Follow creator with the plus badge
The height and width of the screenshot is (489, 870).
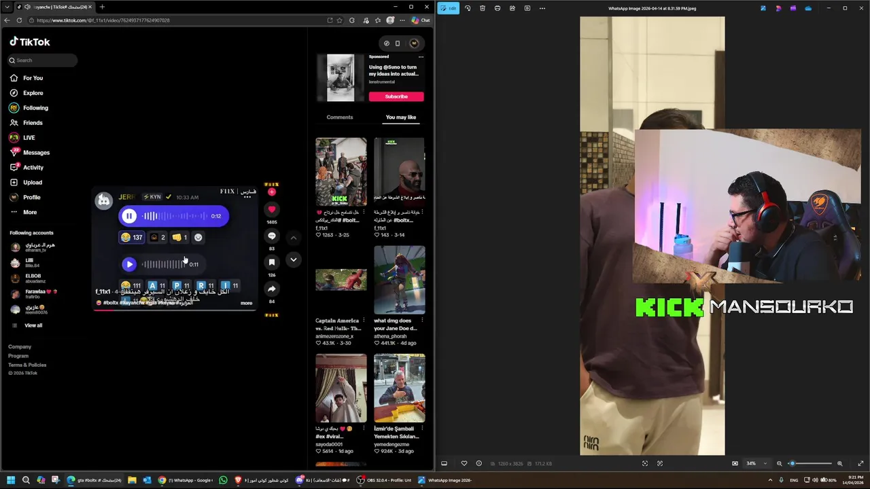coord(272,192)
